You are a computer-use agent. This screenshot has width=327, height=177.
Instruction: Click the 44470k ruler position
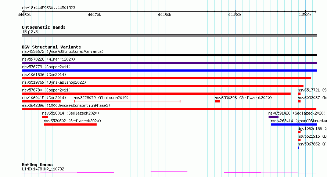[x=94, y=15]
